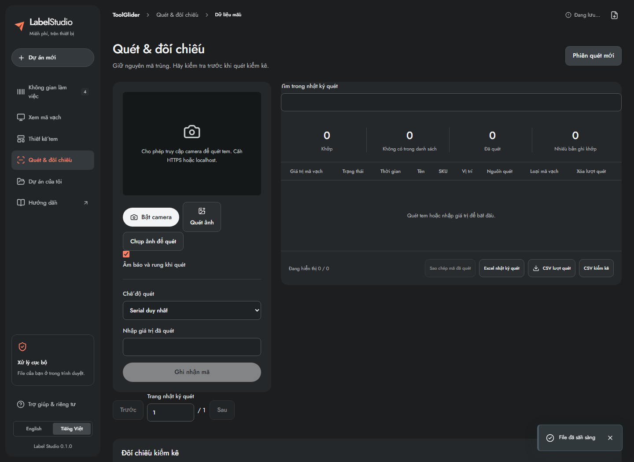Click the folder icon beside Dự án của tôi
The height and width of the screenshot is (462, 634).
(x=21, y=182)
